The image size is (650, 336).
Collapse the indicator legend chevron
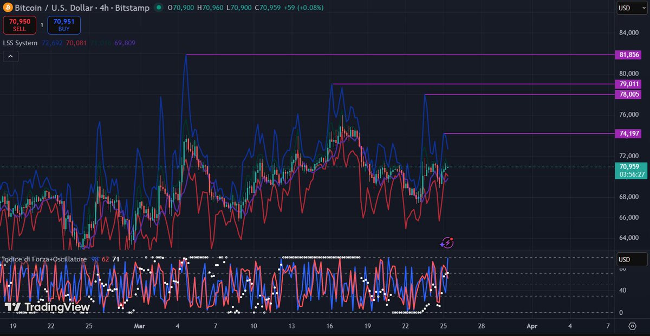tap(11, 56)
